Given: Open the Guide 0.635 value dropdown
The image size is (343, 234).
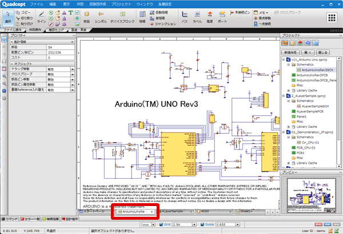Looking at the screenshot, I should pos(238,224).
